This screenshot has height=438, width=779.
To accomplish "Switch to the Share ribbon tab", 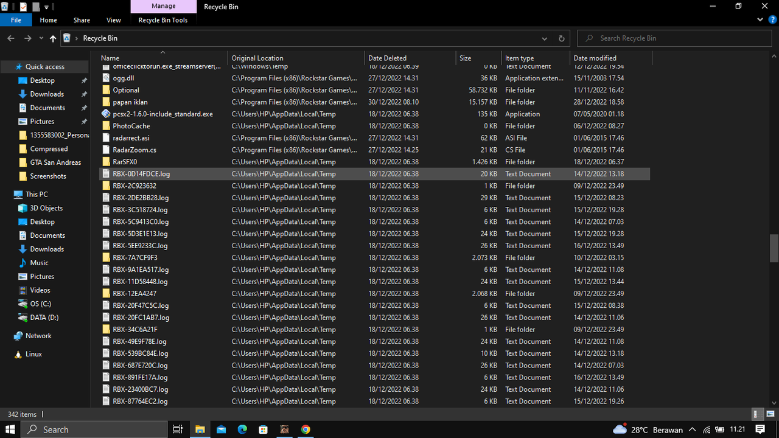I will (82, 20).
